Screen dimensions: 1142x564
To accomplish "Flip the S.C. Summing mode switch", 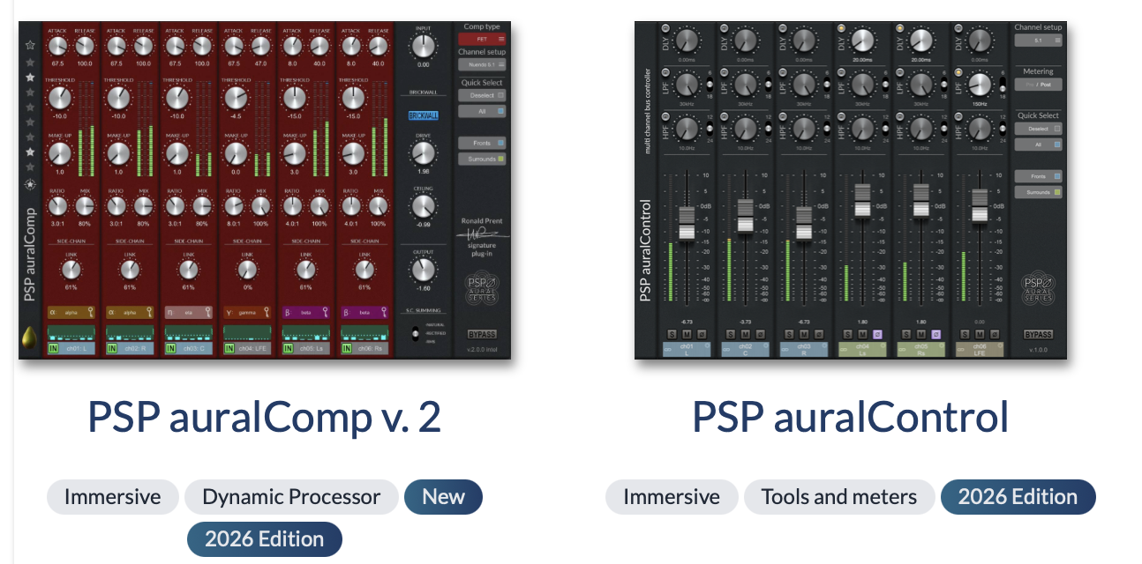I will pyautogui.click(x=415, y=333).
